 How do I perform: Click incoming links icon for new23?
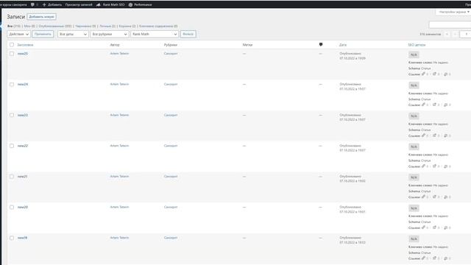(x=445, y=135)
